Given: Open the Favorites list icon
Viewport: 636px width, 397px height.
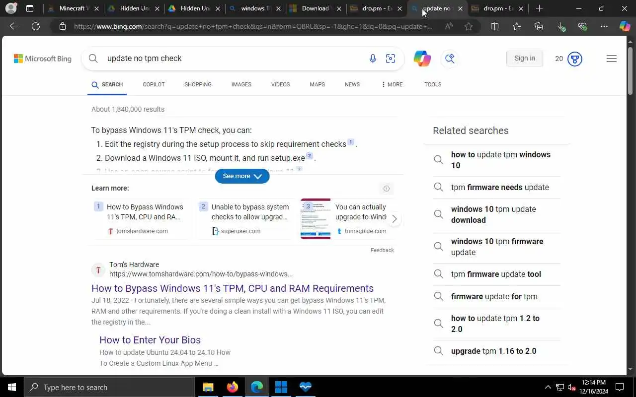Looking at the screenshot, I should (x=517, y=26).
